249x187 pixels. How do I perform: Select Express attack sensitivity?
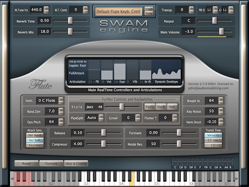click(x=35, y=145)
